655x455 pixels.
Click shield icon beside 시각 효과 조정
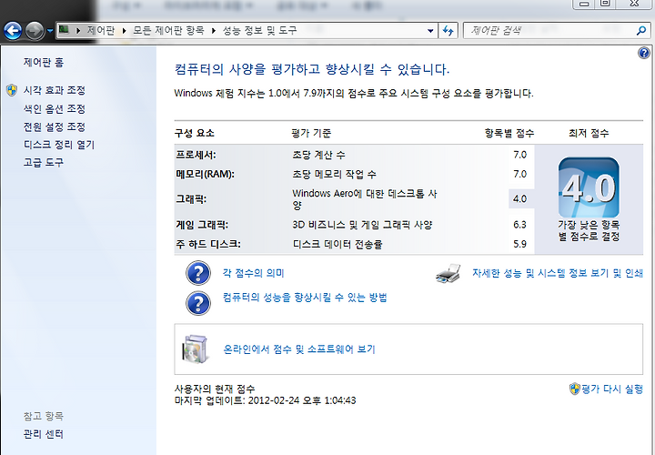tap(12, 90)
